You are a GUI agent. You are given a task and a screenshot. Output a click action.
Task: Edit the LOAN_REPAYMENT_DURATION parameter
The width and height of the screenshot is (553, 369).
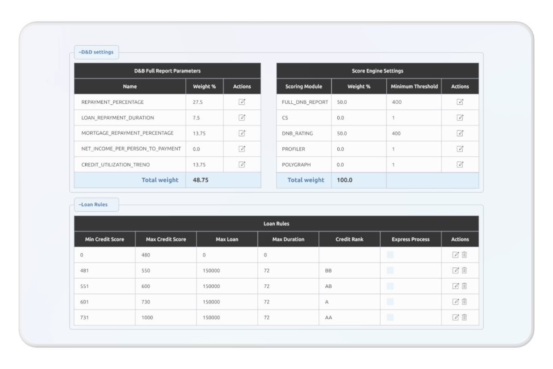[242, 118]
